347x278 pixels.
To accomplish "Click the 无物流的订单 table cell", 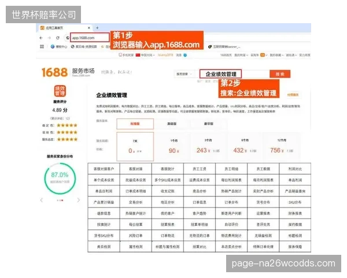I will 200,236.
